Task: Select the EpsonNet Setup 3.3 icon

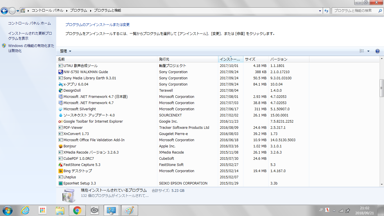Action: coord(60,183)
